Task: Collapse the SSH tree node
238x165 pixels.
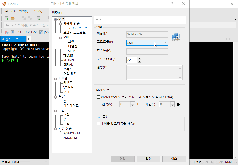Action: point(61,38)
